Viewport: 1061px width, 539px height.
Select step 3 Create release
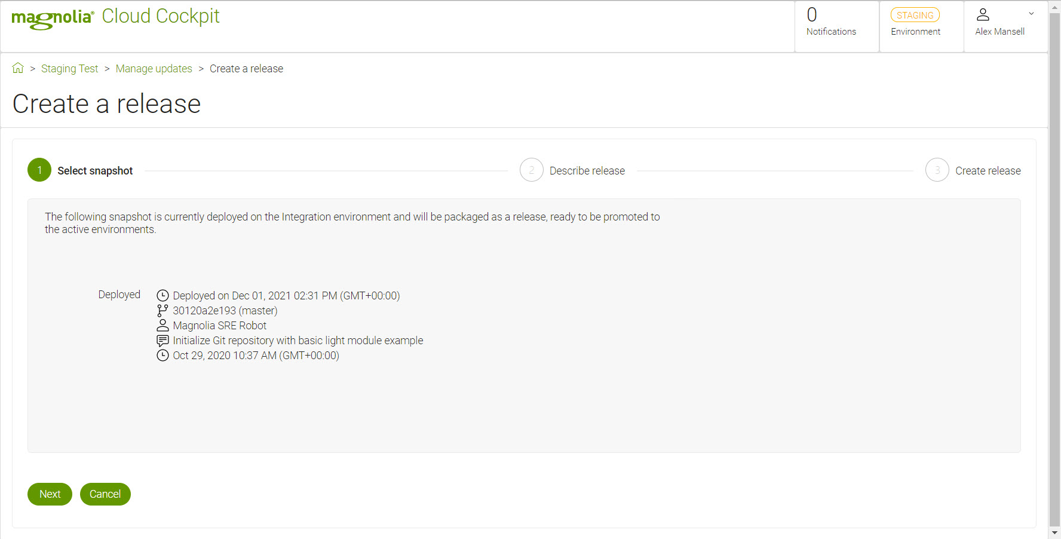[973, 170]
